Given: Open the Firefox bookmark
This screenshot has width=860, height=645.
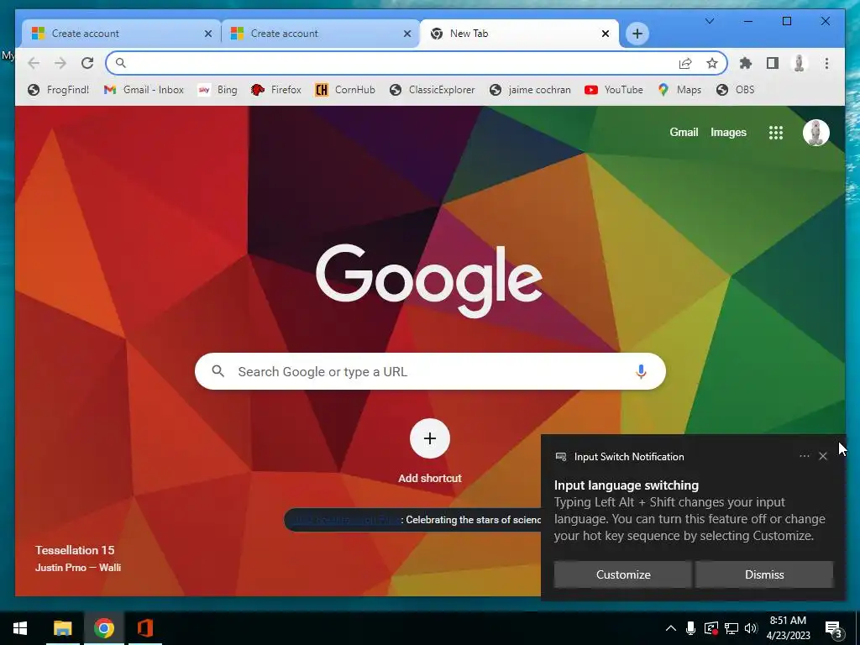Looking at the screenshot, I should [x=276, y=90].
